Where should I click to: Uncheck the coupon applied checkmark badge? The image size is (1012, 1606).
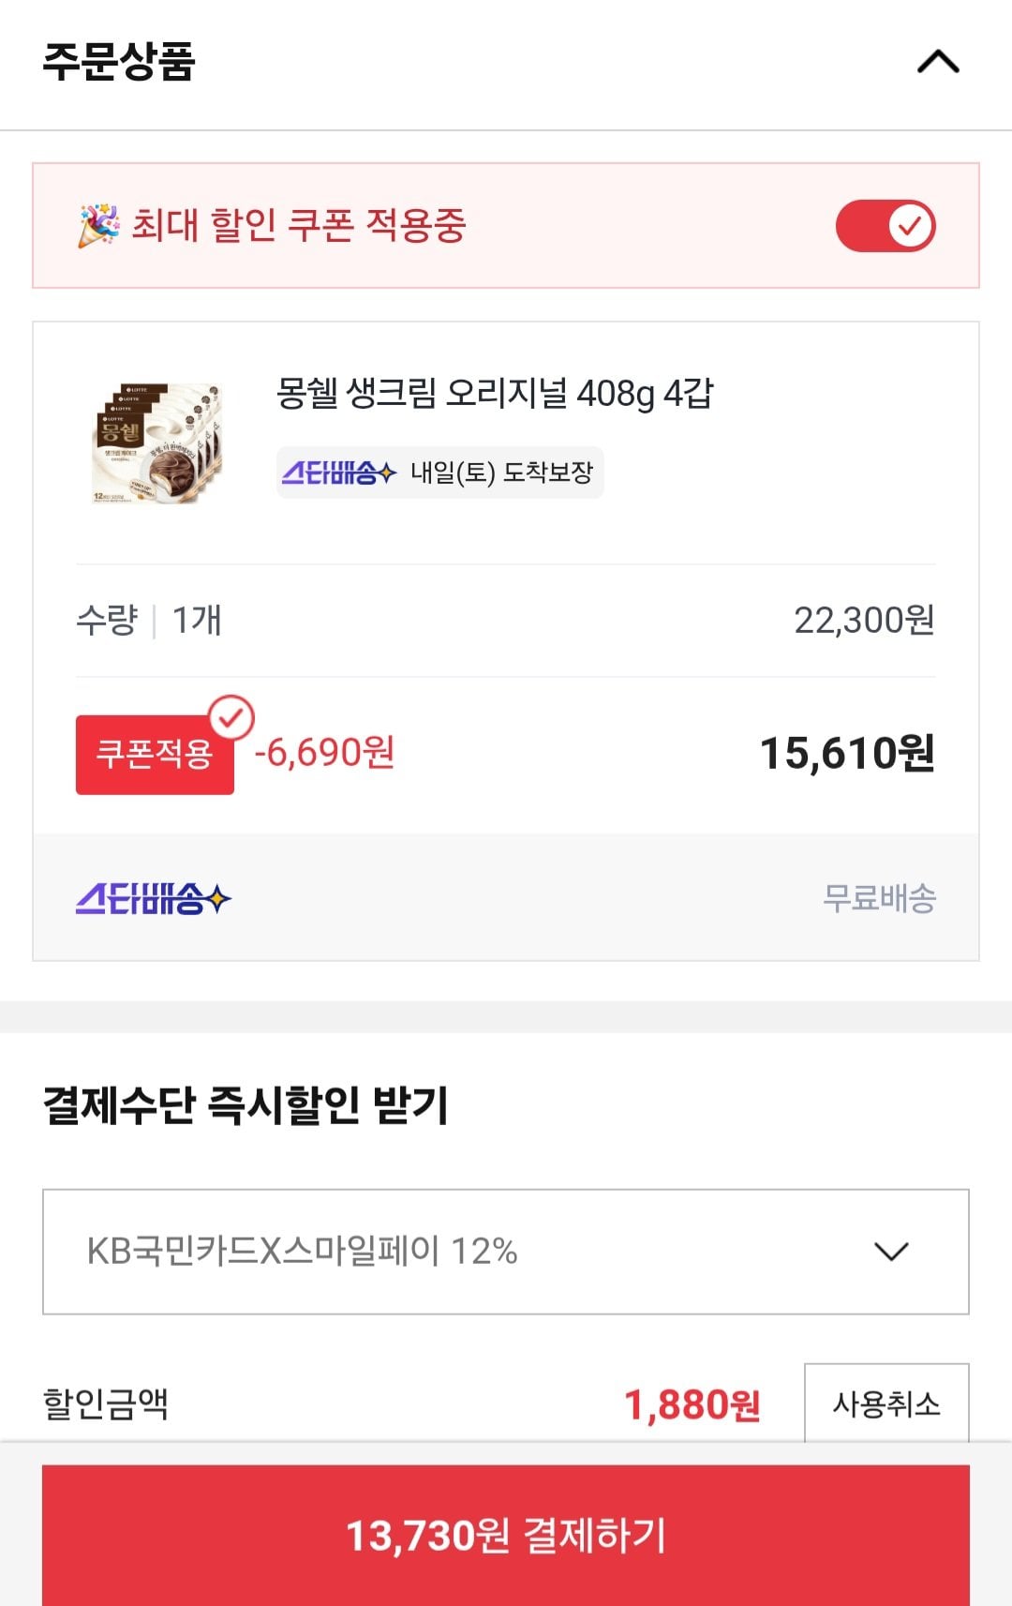(231, 718)
